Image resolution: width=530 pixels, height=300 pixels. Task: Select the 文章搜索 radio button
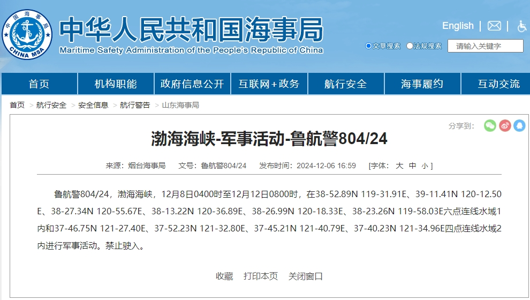[x=368, y=46]
